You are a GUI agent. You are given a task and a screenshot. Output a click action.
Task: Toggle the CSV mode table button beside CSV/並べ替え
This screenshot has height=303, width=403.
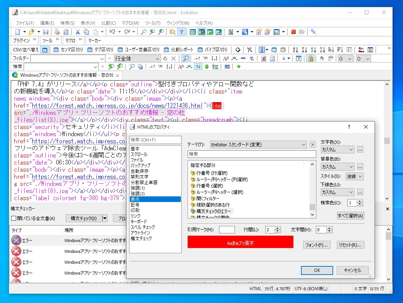tap(45, 50)
